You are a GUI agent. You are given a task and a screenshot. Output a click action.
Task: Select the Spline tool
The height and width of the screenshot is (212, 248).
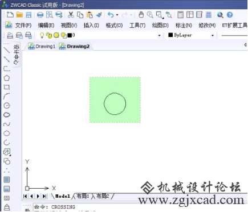7,124
